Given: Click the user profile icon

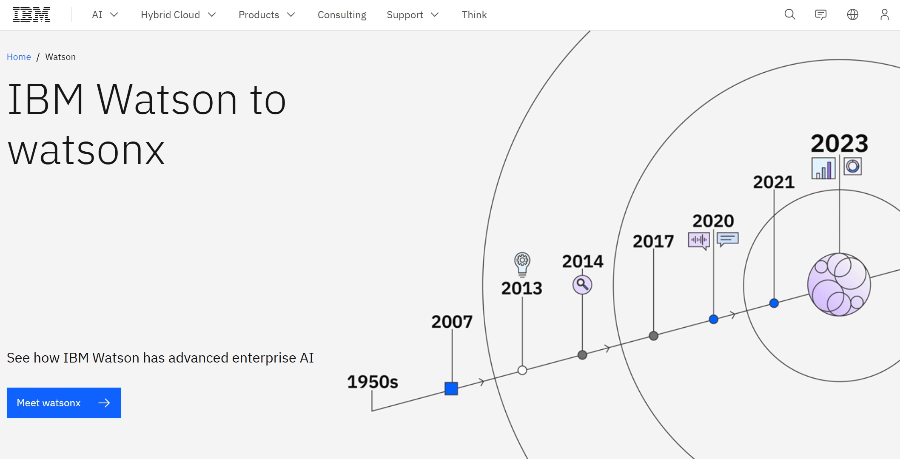Looking at the screenshot, I should pyautogui.click(x=885, y=14).
